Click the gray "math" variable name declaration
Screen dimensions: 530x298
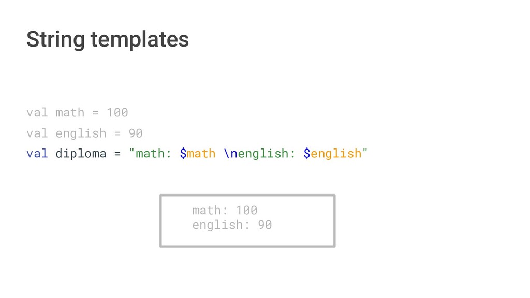pyautogui.click(x=70, y=112)
